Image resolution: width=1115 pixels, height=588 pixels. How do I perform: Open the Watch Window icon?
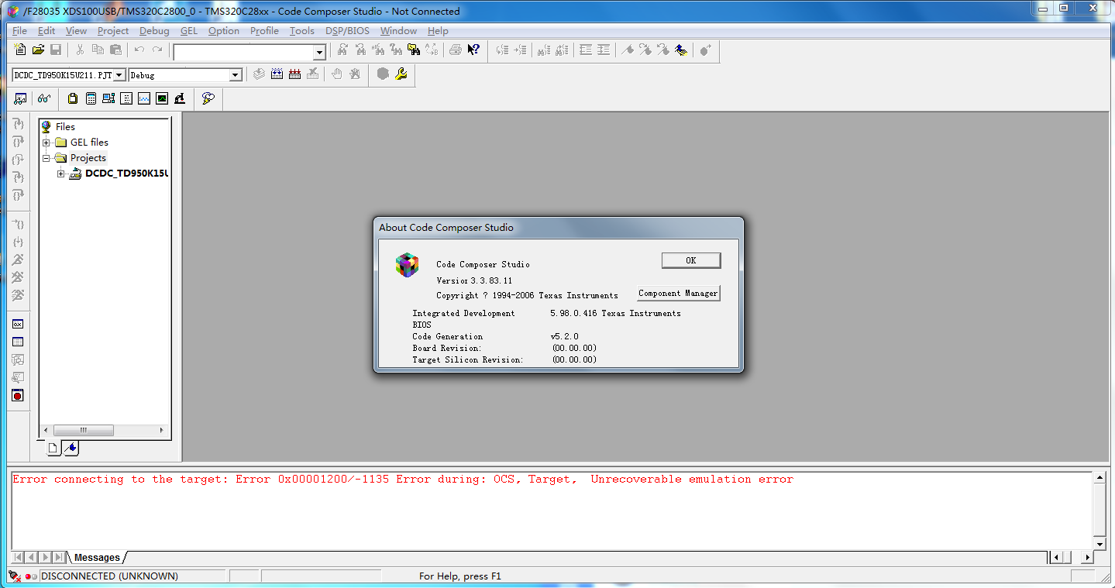tap(21, 98)
